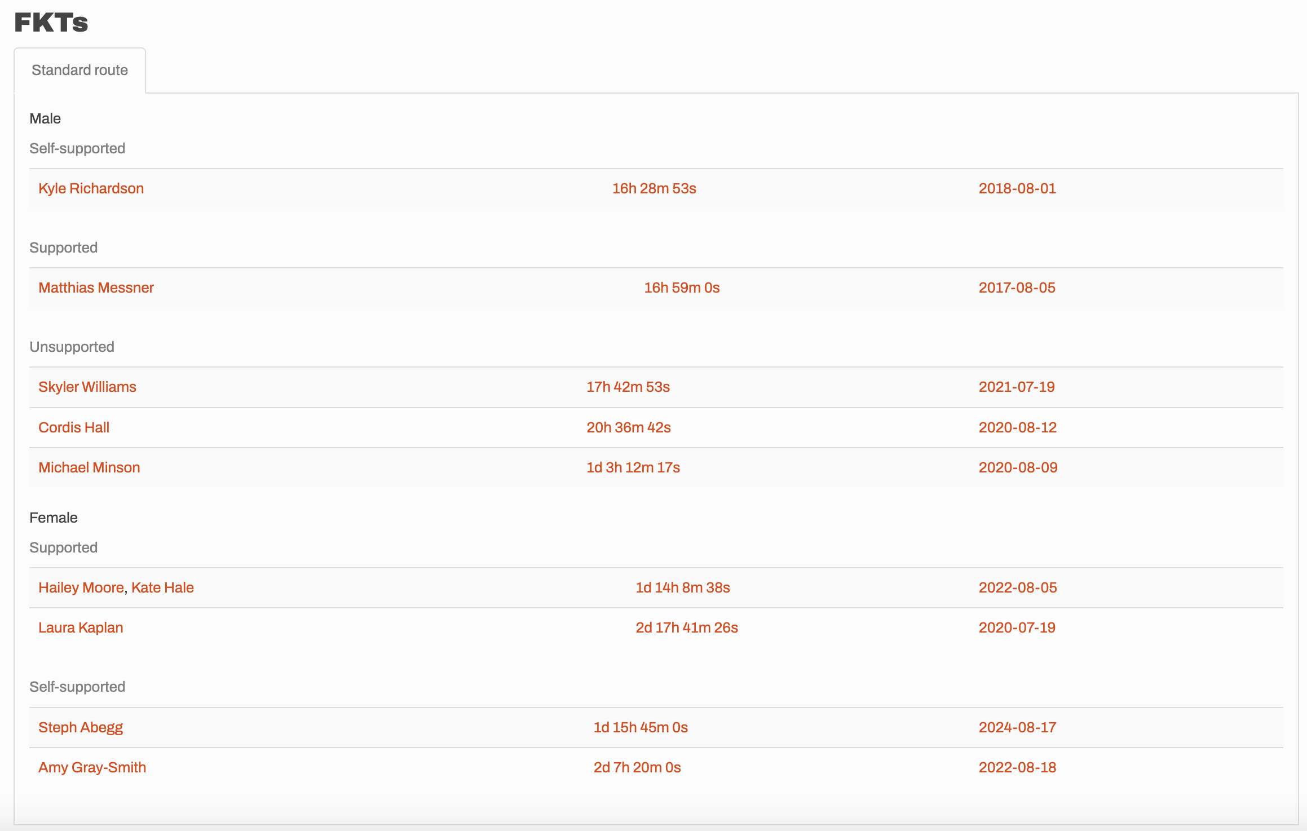Click the 2024-08-17 date link

(x=1017, y=727)
